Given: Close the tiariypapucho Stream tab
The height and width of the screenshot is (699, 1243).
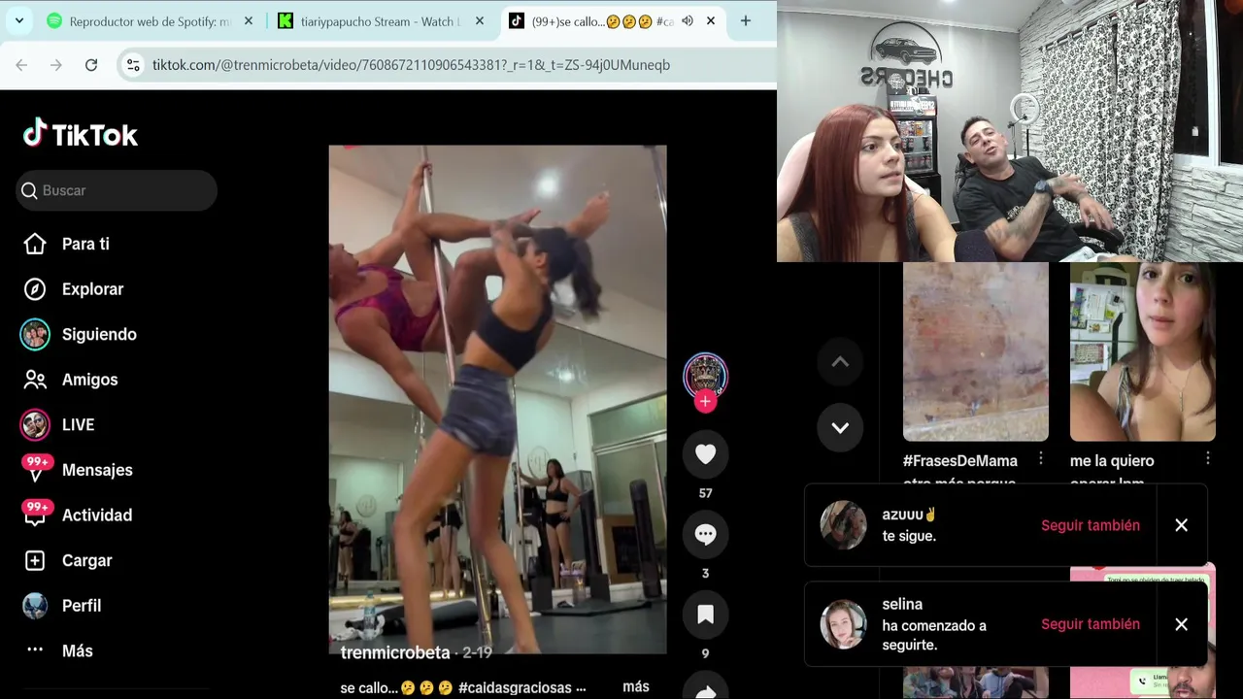Looking at the screenshot, I should pyautogui.click(x=479, y=20).
